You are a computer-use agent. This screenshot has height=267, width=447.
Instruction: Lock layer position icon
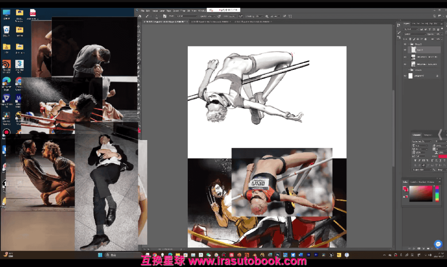(418, 39)
